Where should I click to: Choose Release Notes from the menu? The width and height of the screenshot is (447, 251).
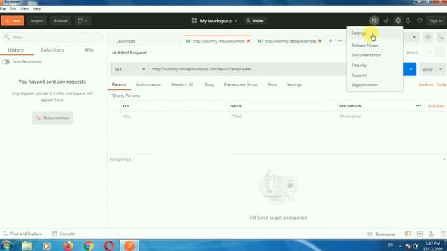coord(375,45)
